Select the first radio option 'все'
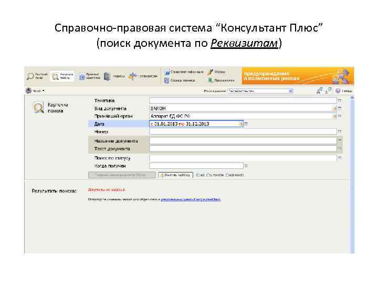 click(197, 175)
